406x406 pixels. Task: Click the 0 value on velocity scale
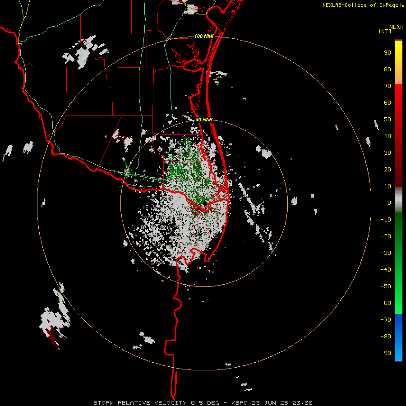[389, 203]
